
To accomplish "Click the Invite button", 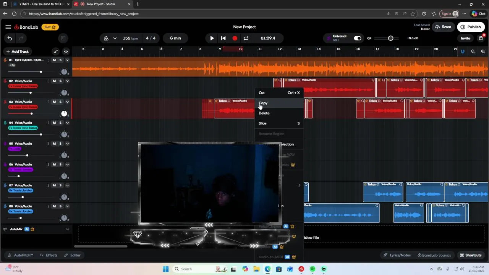I will (x=465, y=38).
